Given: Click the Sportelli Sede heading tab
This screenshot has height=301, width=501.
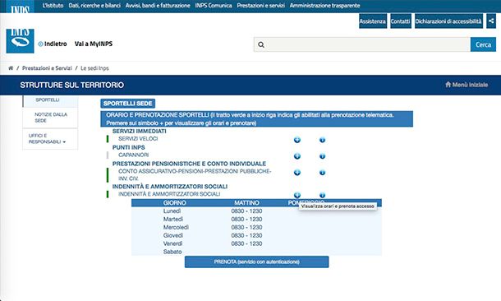Looking at the screenshot, I should point(128,104).
